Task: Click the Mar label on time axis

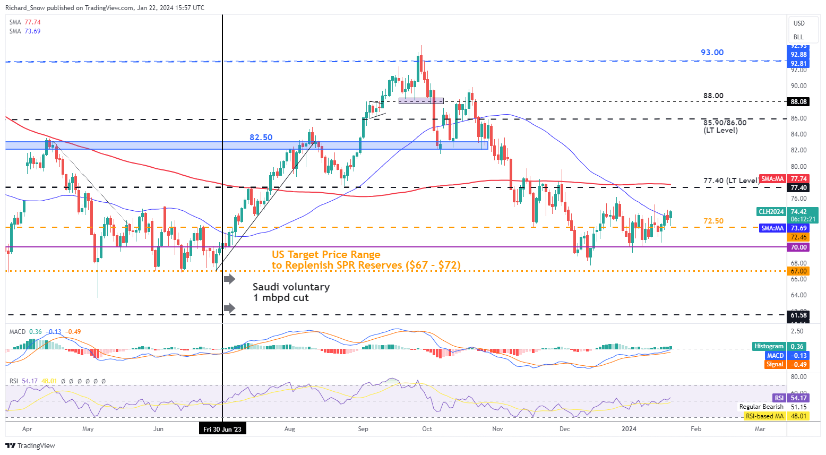Action: point(760,429)
